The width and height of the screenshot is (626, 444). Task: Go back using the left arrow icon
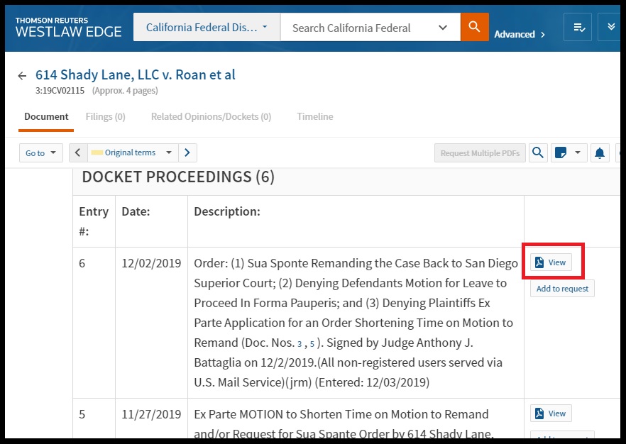(22, 76)
